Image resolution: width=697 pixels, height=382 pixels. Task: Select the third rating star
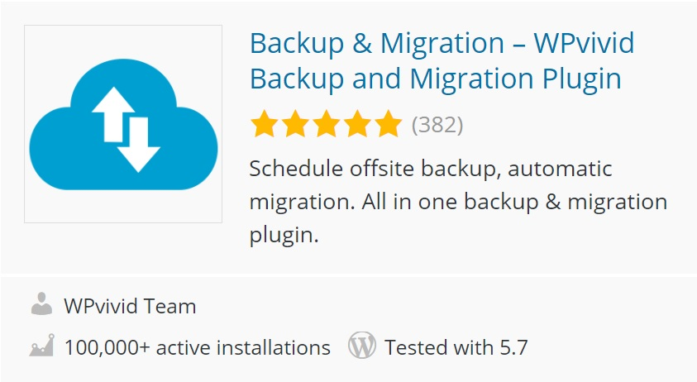coord(326,125)
